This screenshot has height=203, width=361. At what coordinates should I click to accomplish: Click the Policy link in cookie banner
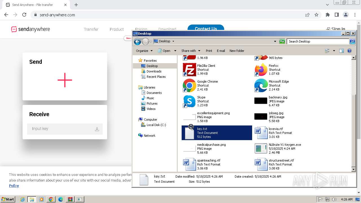[14, 186]
